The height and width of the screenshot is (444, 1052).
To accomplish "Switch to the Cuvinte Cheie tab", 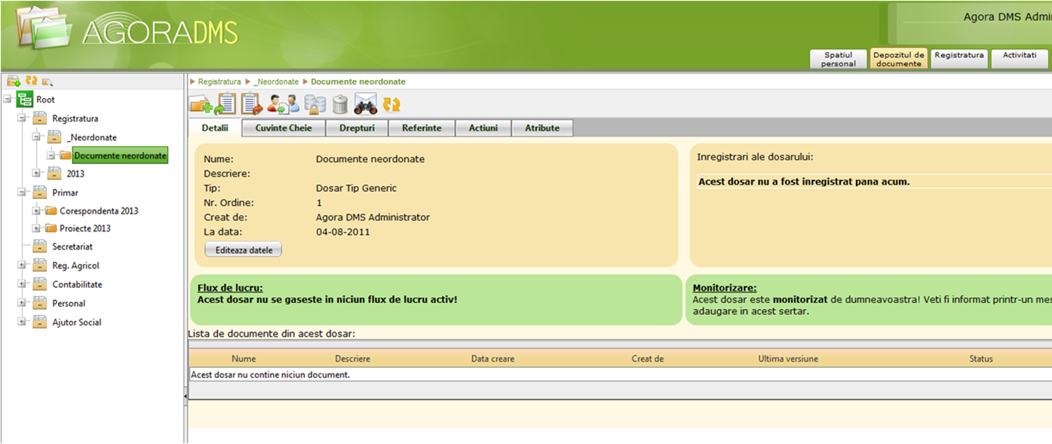I will pyautogui.click(x=284, y=128).
